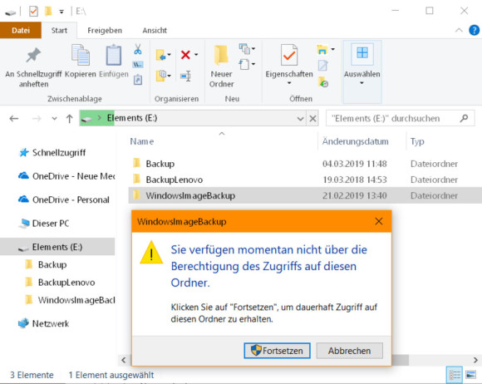Open the recent locations dropdown arrow
The height and width of the screenshot is (384, 482).
pos(54,118)
